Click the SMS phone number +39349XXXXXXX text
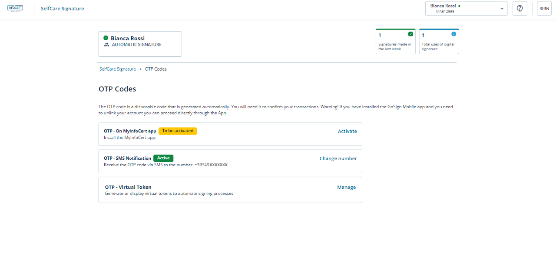This screenshot has width=556, height=265. [211, 165]
